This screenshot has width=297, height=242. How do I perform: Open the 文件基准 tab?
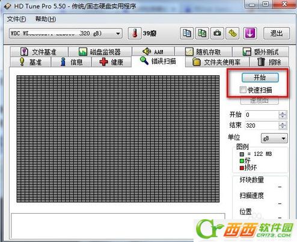(39, 52)
